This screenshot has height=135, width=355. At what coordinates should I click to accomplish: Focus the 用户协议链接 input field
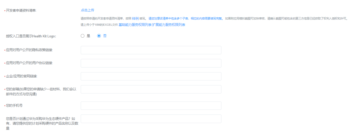pos(151,63)
